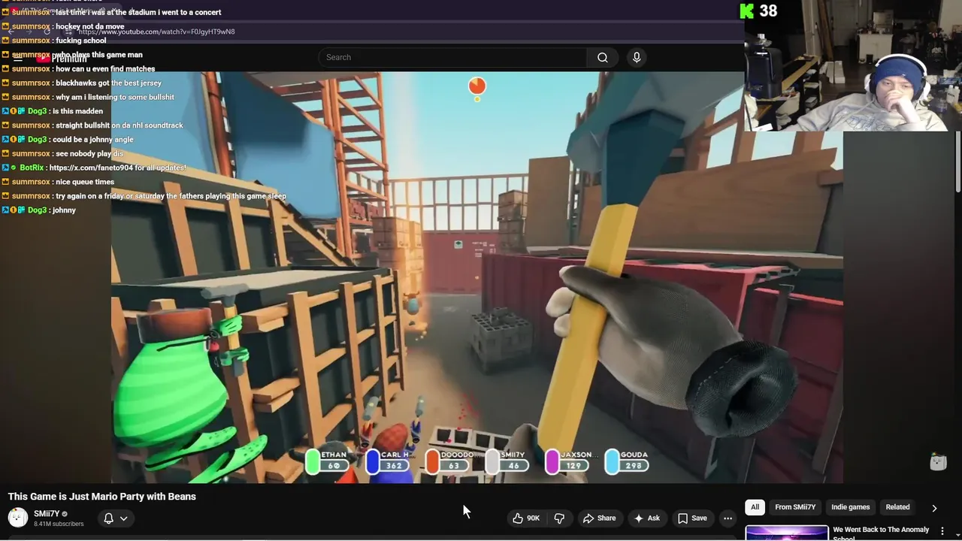Go to YouTube Premium home logo

click(x=62, y=59)
